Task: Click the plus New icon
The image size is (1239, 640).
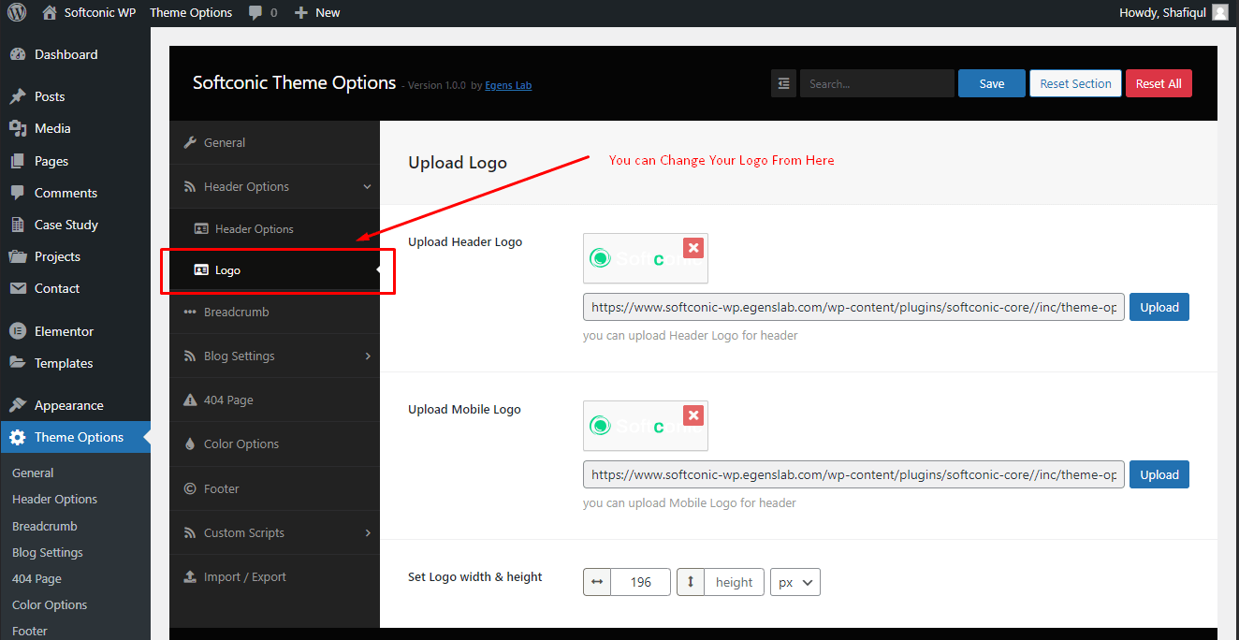Action: pyautogui.click(x=300, y=12)
